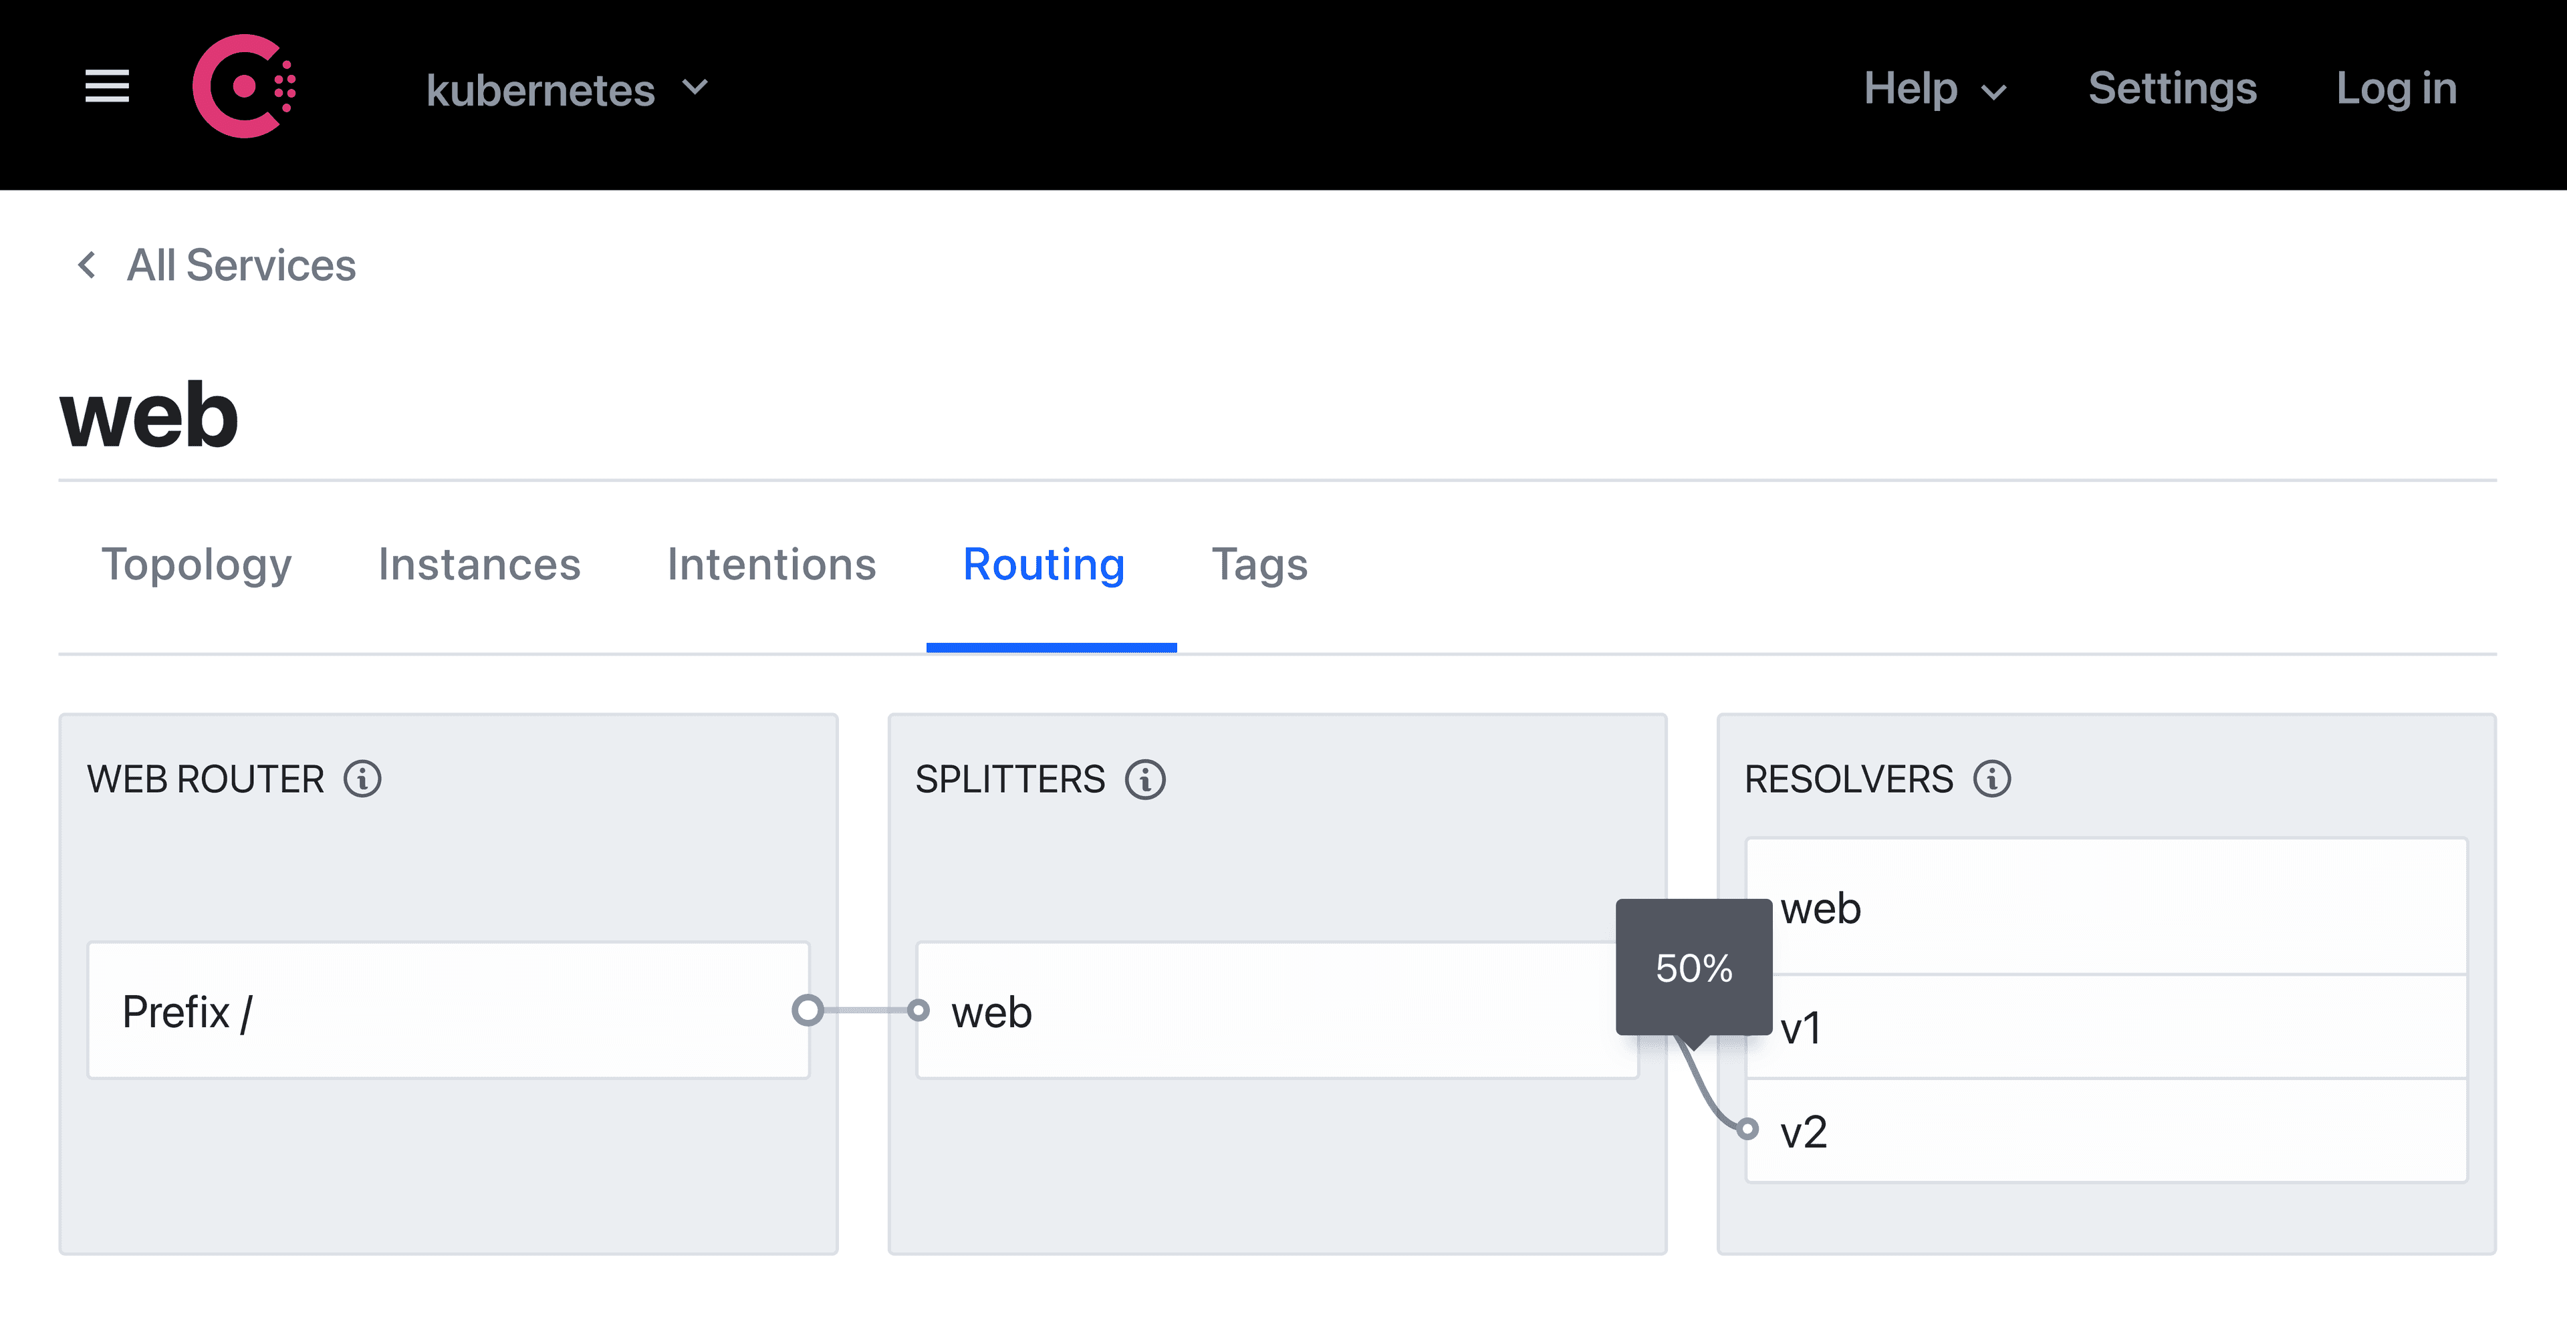Click the v2 resolver connection node
The height and width of the screenshot is (1332, 2567).
(1746, 1129)
